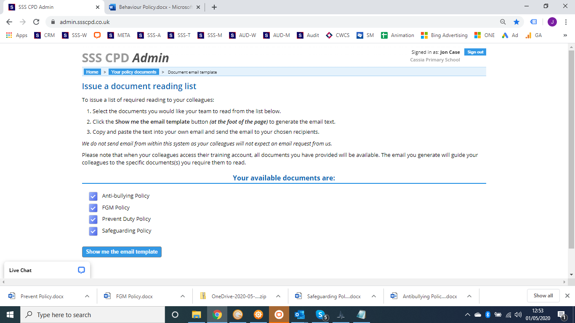Open File Explorer from the taskbar
This screenshot has width=575, height=323.
(197, 315)
